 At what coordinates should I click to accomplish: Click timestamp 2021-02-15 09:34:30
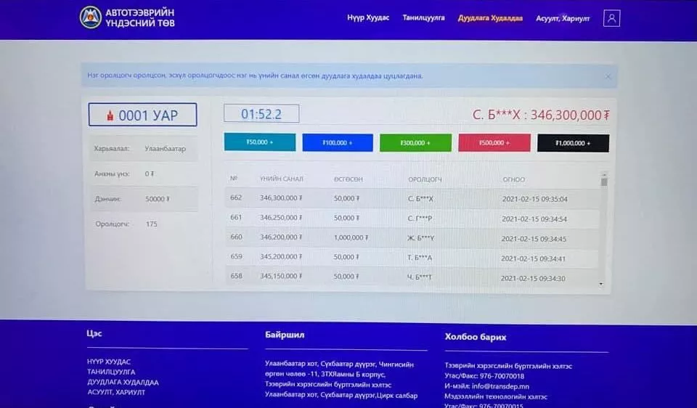(533, 278)
